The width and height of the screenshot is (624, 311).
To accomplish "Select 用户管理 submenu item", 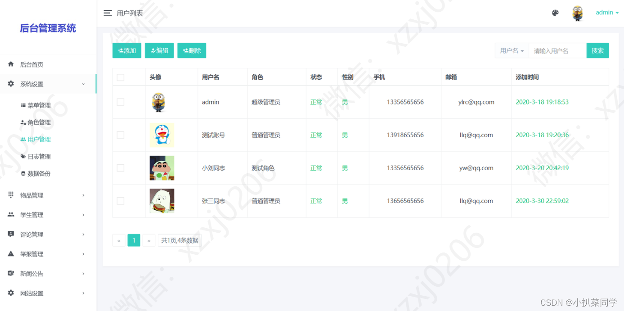I will [x=39, y=140].
